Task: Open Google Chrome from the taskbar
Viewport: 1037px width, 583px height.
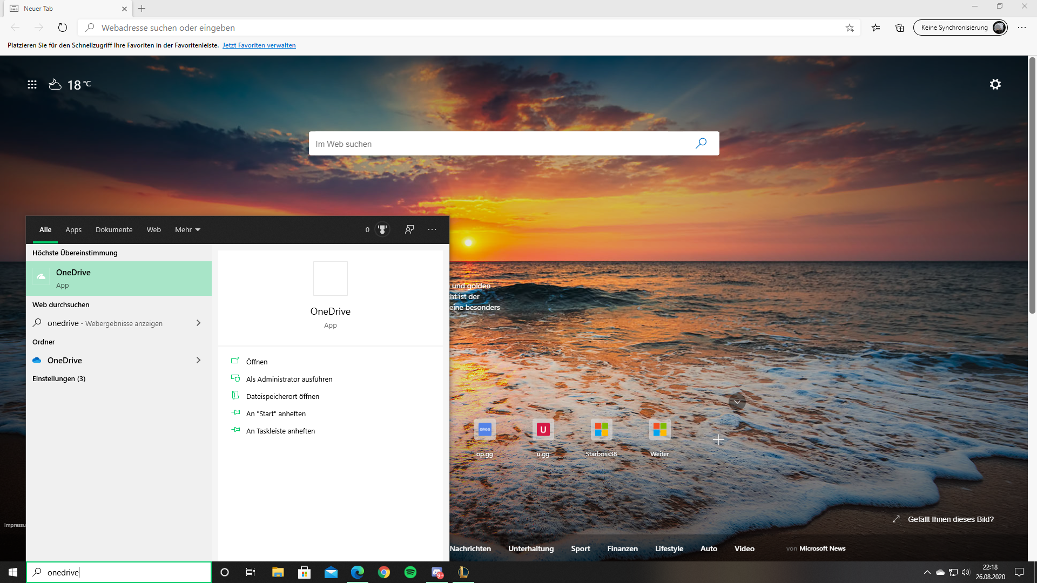Action: pyautogui.click(x=384, y=572)
